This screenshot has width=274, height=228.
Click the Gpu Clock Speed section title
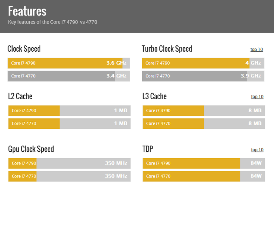pyautogui.click(x=31, y=149)
